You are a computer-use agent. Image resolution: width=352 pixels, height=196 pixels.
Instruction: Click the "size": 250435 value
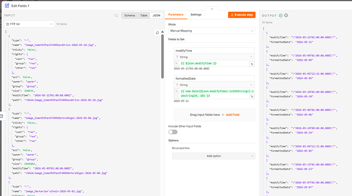(29, 91)
